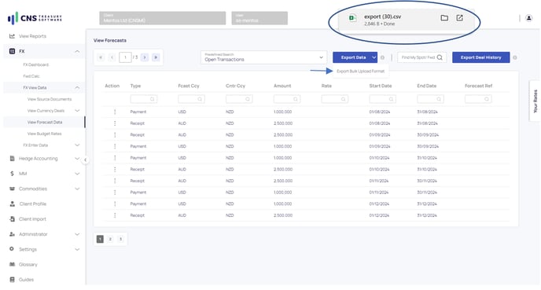Click the CSV file icon in download popup
The height and width of the screenshot is (290, 541).
[352, 18]
